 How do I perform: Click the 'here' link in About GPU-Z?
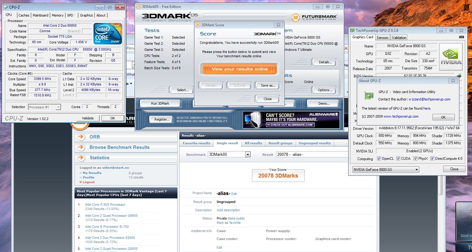coord(427,108)
